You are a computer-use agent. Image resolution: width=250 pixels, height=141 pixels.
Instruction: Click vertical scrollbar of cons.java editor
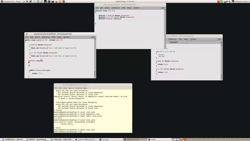pos(221,62)
